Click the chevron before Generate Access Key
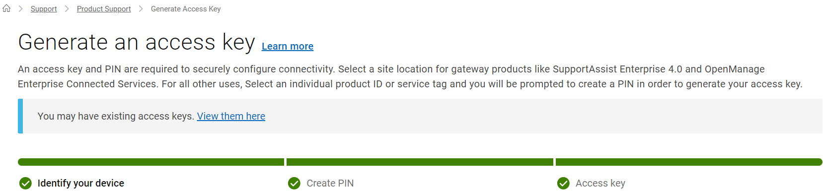 coord(141,9)
